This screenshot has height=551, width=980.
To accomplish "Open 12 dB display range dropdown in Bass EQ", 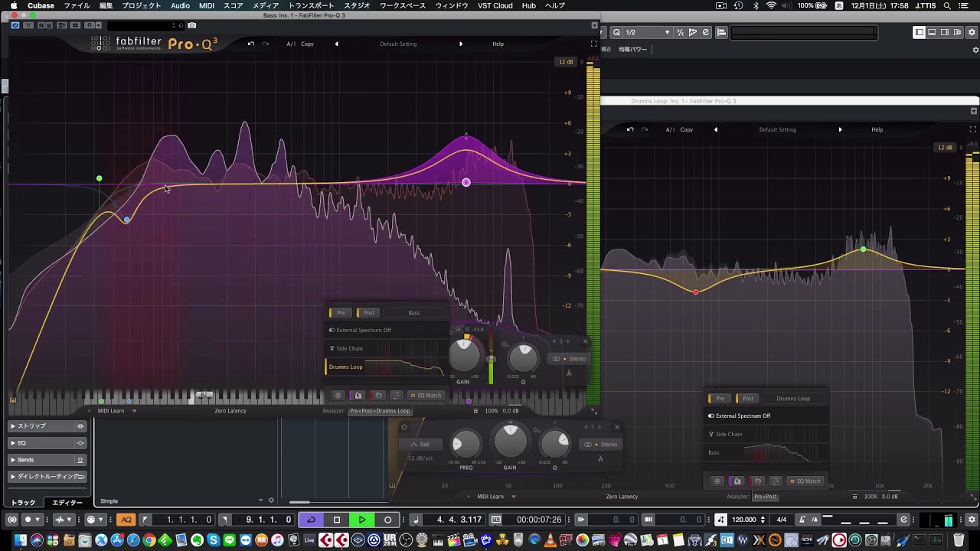I will (x=566, y=62).
